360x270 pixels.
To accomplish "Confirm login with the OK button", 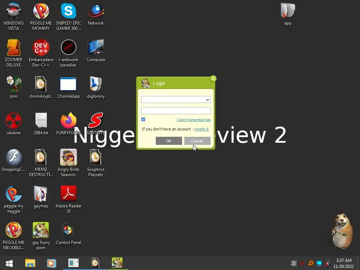I will pos(169,141).
